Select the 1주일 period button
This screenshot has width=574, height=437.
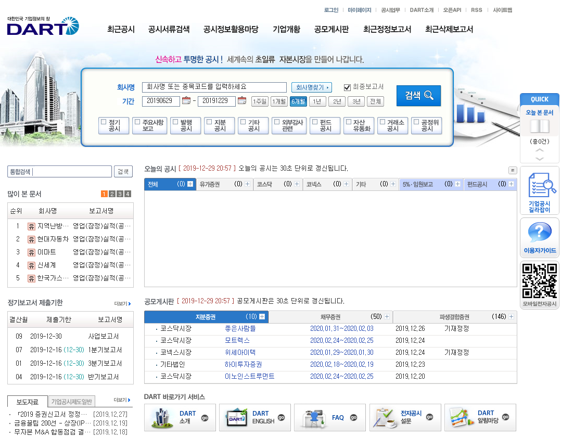pos(260,101)
